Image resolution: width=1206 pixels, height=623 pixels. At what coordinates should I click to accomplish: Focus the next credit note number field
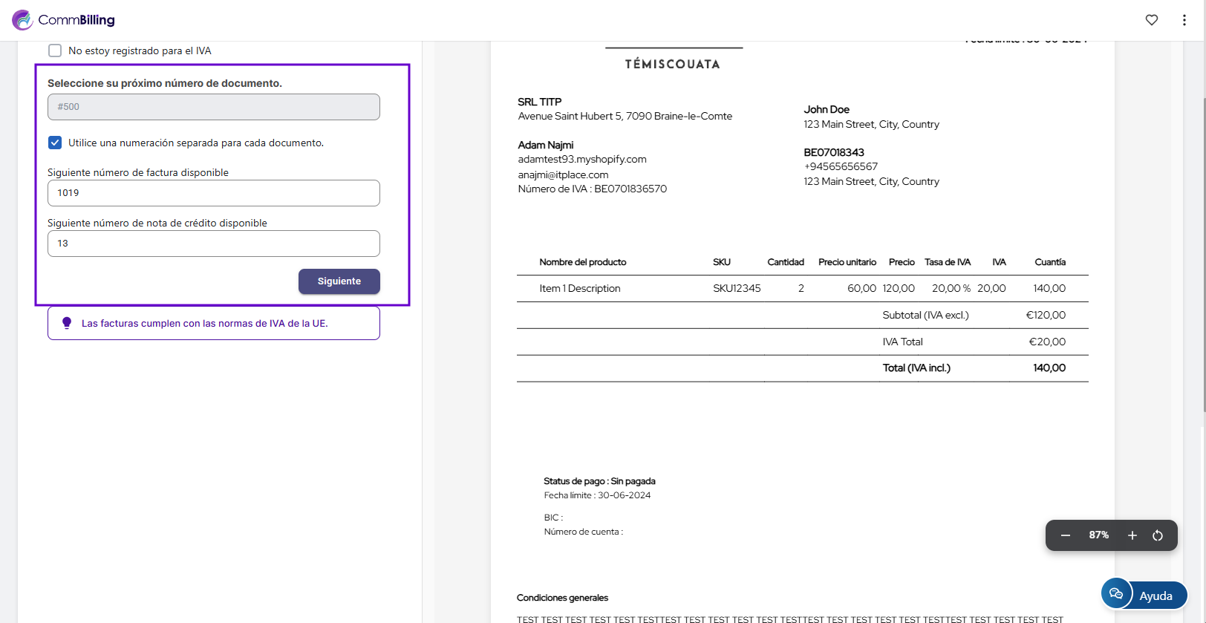point(214,244)
